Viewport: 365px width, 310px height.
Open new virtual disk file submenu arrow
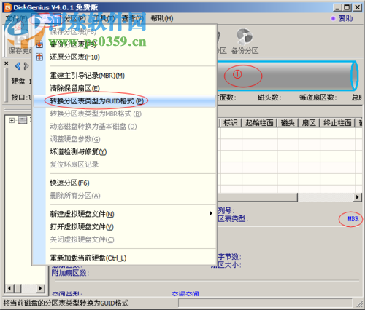tap(211, 214)
